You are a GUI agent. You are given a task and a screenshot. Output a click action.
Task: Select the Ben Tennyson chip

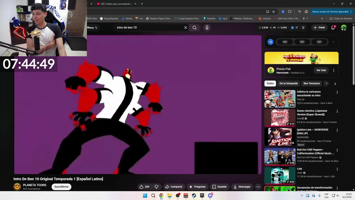tap(312, 83)
